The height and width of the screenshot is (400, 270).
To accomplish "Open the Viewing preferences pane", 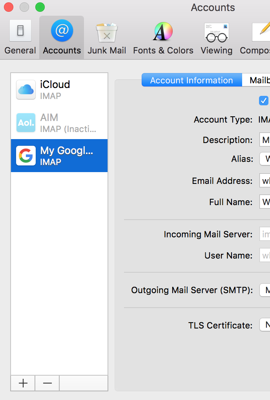I will coord(216,38).
